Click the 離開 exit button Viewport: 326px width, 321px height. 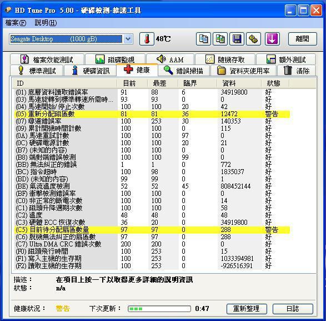point(302,39)
